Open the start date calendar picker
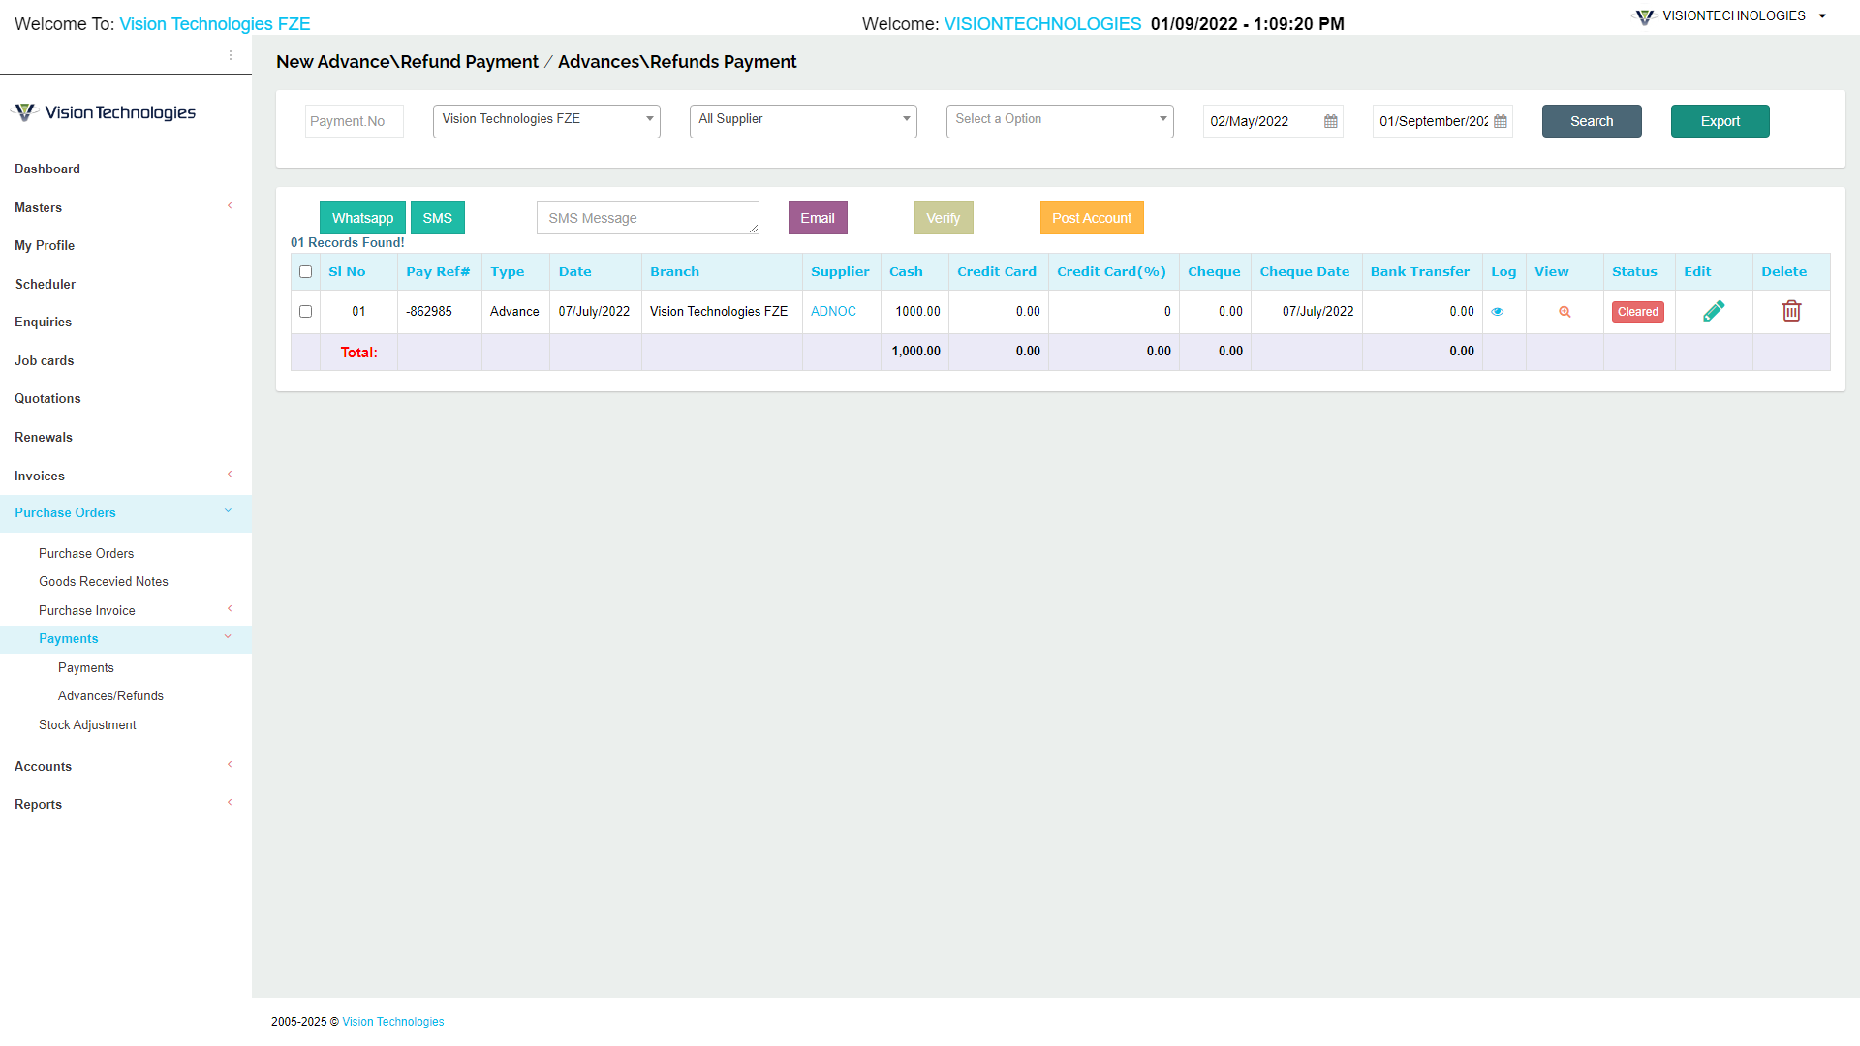 pyautogui.click(x=1330, y=121)
